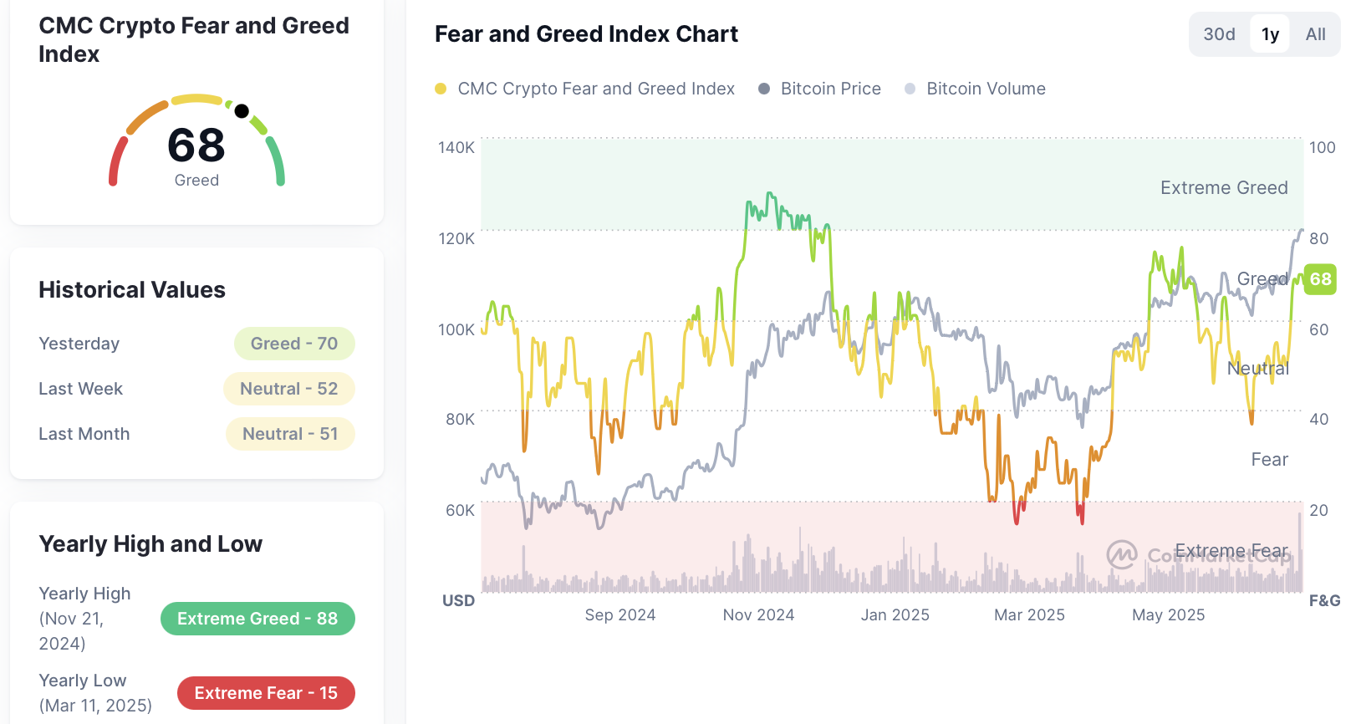Click the Mar 2025 axis label
This screenshot has width=1356, height=724.
1029,615
